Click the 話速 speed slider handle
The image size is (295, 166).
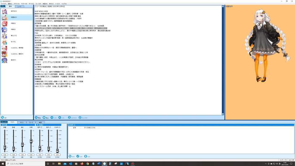(x=14, y=149)
